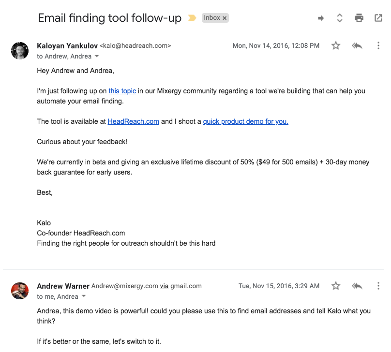
Task: Star Kaloyan Yankulov's message
Action: (336, 45)
